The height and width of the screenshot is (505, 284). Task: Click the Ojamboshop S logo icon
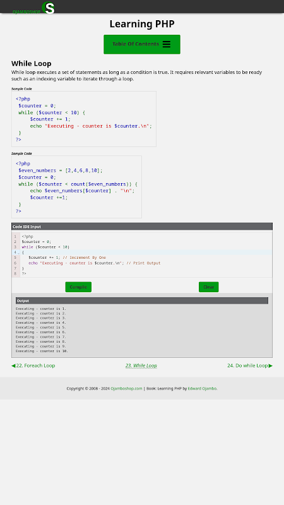click(x=49, y=8)
